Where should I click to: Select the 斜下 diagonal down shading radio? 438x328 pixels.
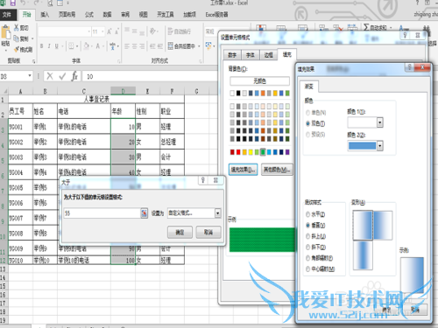point(307,248)
